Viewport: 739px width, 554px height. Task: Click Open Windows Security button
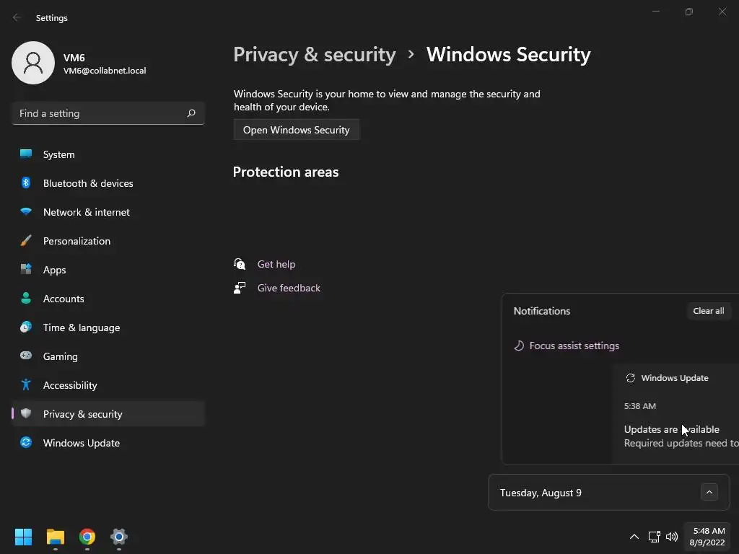(296, 130)
